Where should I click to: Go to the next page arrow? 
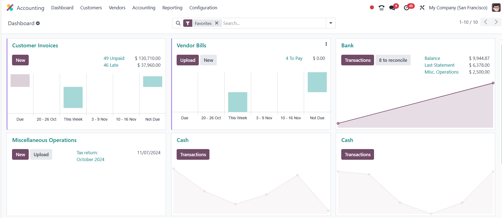pyautogui.click(x=496, y=22)
